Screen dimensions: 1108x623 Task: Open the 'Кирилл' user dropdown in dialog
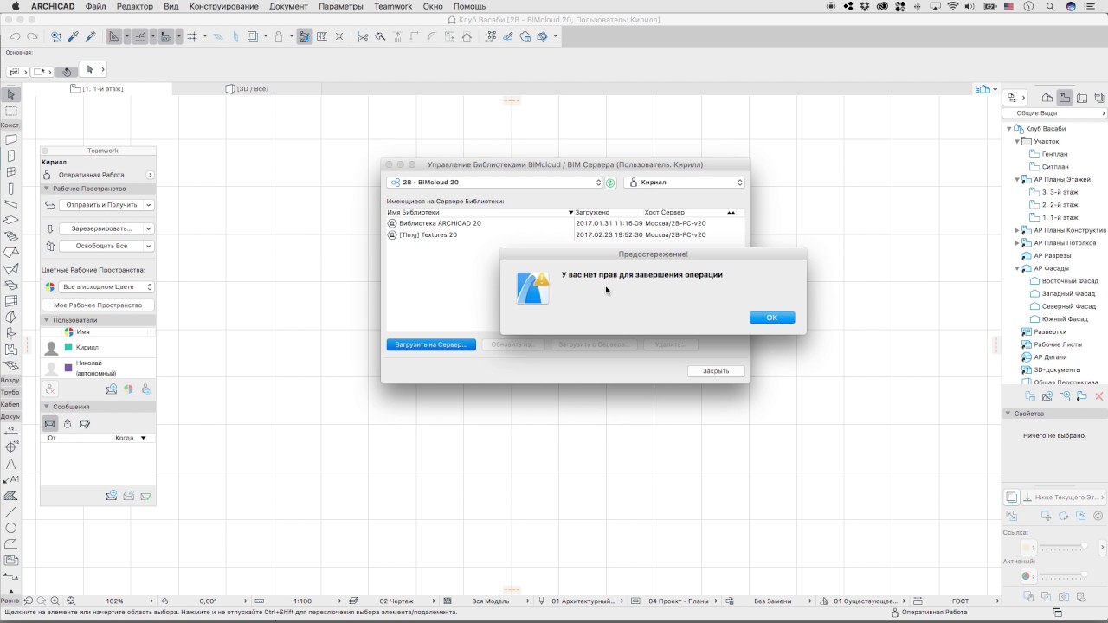(x=684, y=183)
